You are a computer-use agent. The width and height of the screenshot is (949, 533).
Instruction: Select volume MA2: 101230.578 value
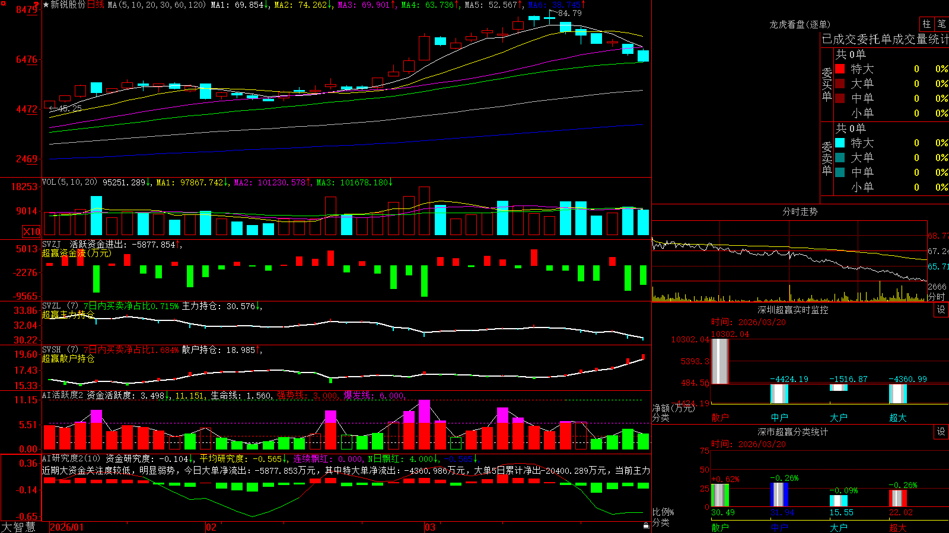[x=270, y=182]
